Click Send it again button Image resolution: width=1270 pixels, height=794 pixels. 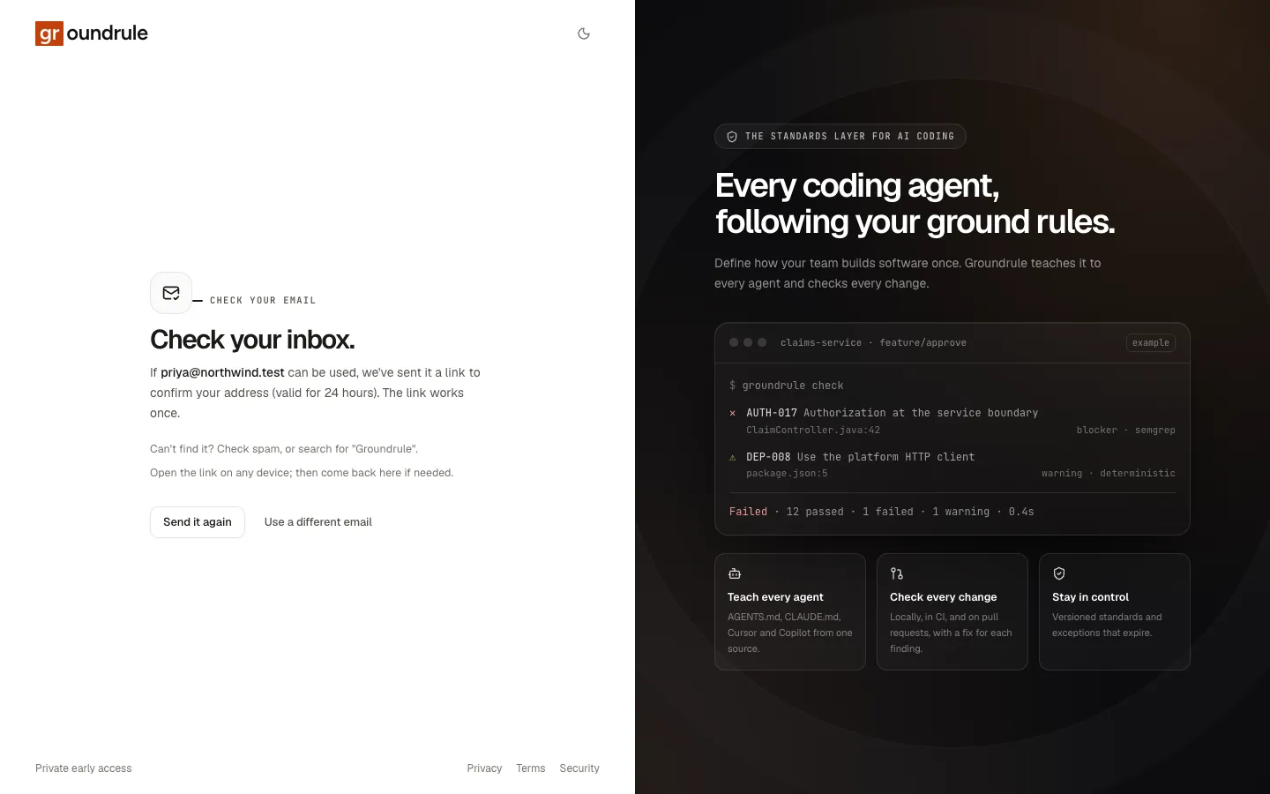tap(198, 522)
